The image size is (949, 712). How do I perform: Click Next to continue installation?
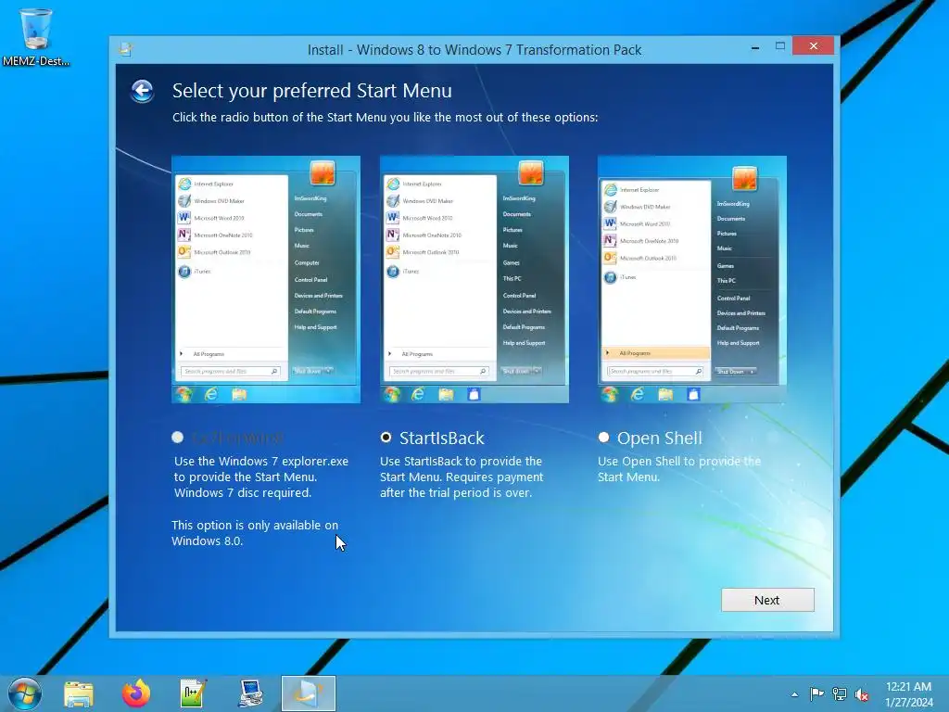click(x=767, y=600)
